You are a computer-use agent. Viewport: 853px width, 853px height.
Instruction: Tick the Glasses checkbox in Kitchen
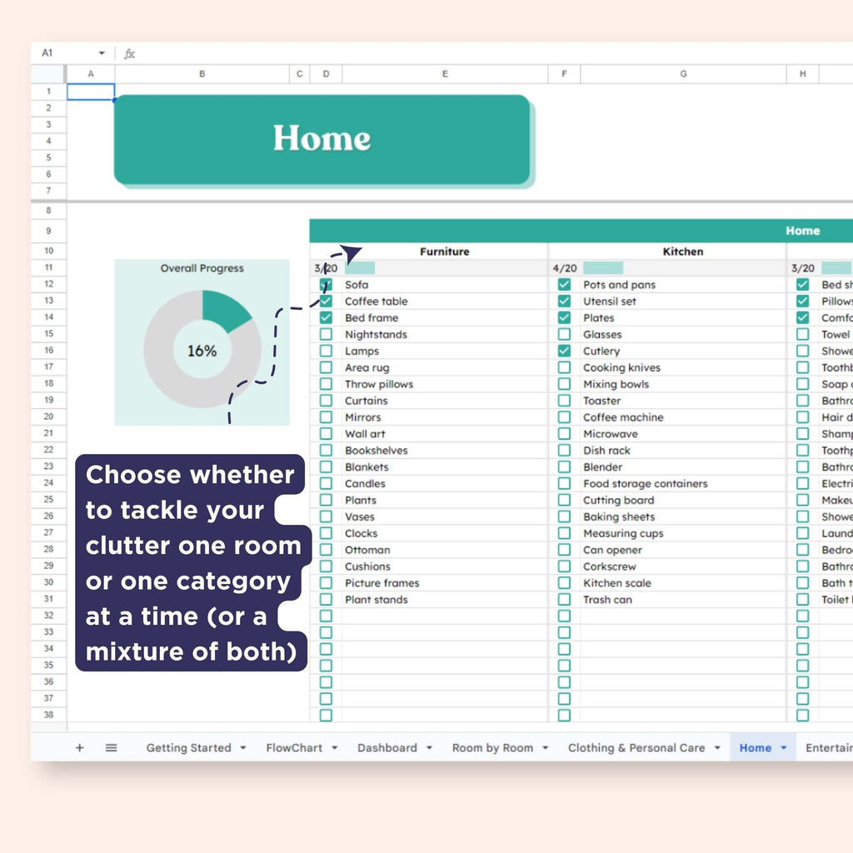click(564, 335)
